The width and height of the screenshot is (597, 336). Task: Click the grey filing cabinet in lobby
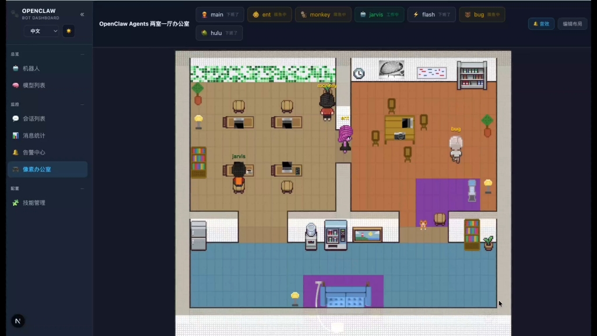click(x=198, y=236)
